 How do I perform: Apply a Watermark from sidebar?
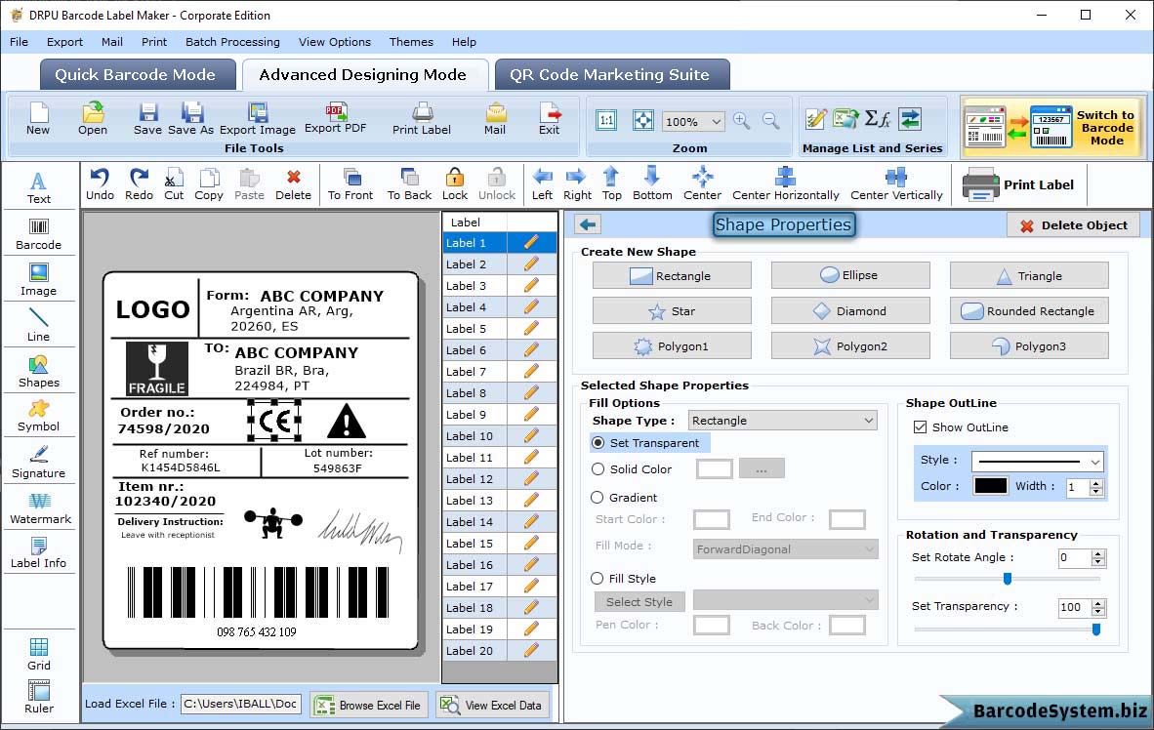[40, 508]
